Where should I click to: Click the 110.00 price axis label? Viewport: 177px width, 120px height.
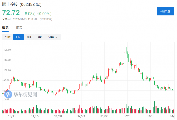point(7,60)
